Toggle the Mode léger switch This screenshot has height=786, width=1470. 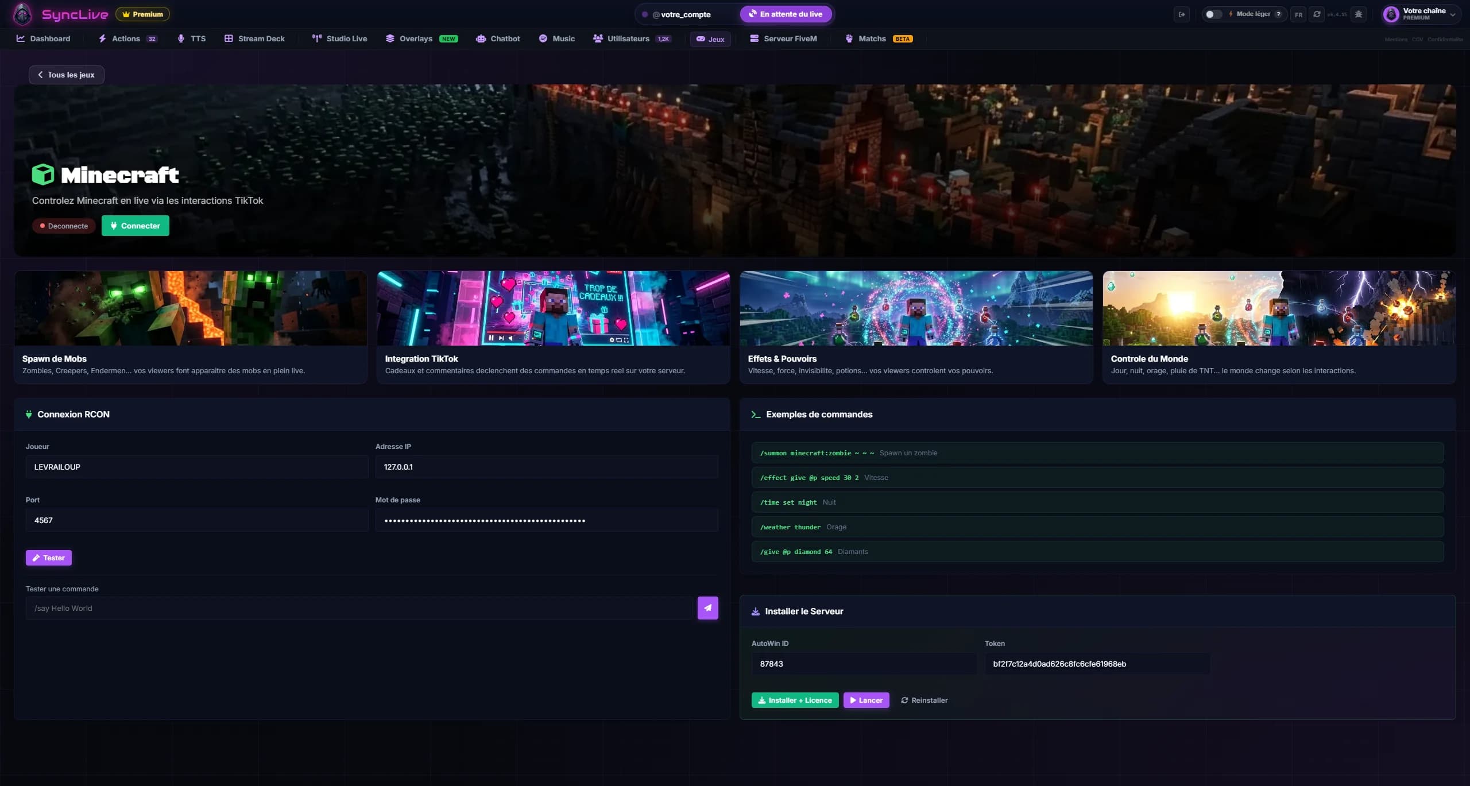point(1213,14)
